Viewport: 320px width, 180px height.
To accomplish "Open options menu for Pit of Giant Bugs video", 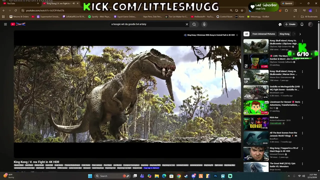I will 302,148.
